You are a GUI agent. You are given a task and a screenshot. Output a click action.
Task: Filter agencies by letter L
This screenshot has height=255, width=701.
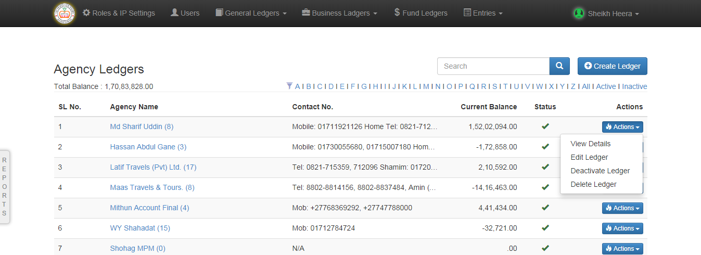[415, 86]
